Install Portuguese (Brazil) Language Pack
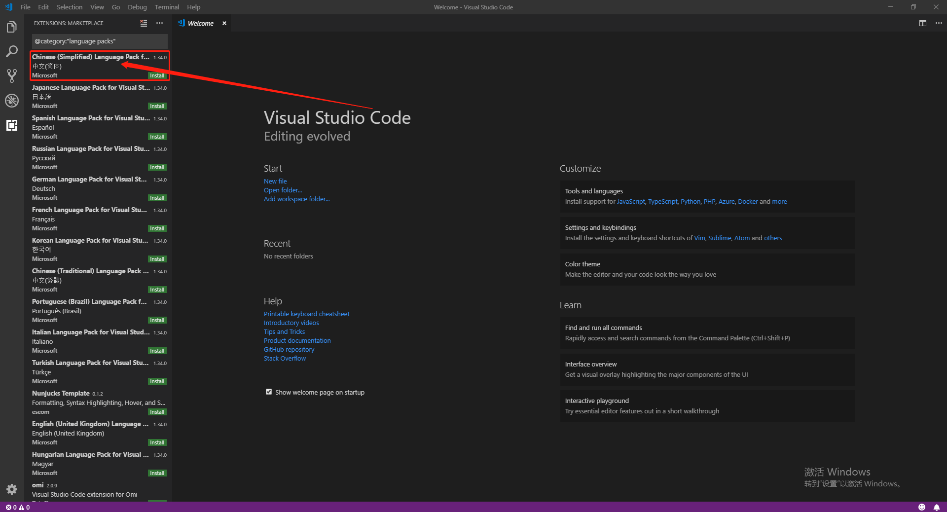 [157, 320]
